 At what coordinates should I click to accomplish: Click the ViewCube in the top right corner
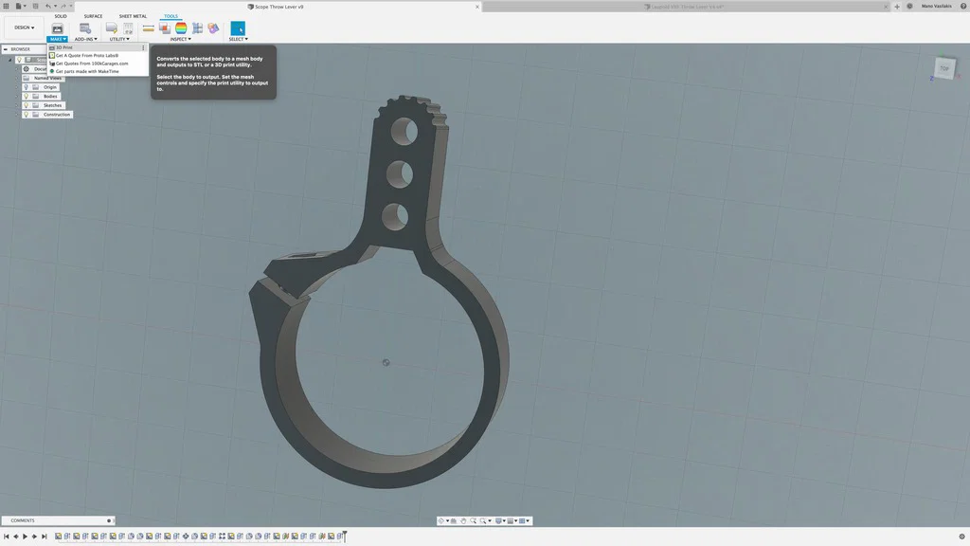coord(944,68)
